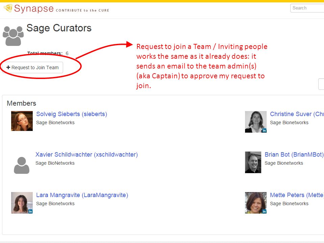The width and height of the screenshot is (324, 243).
Task: Click Xavier Schildwachter default avatar icon
Action: click(x=22, y=165)
